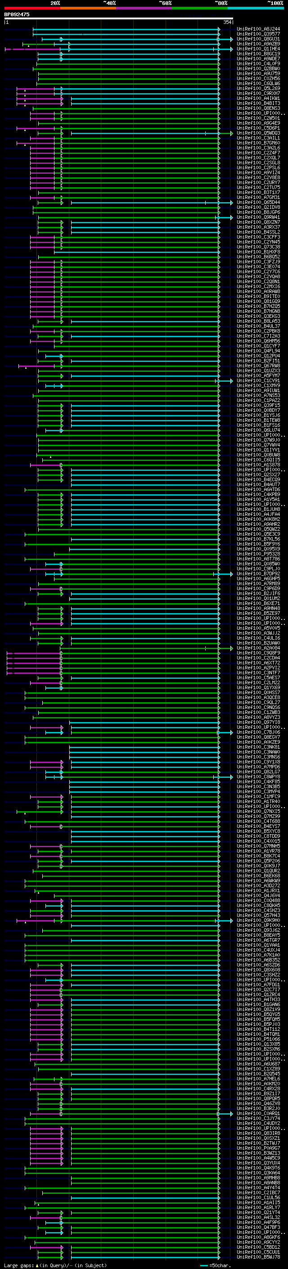Select the UniRef100_B4EYS7 label
Viewport: 288px width, 1269px height.
258,826
